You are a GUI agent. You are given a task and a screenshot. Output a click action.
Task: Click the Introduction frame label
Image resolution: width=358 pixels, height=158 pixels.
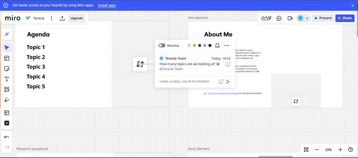tap(198, 18)
